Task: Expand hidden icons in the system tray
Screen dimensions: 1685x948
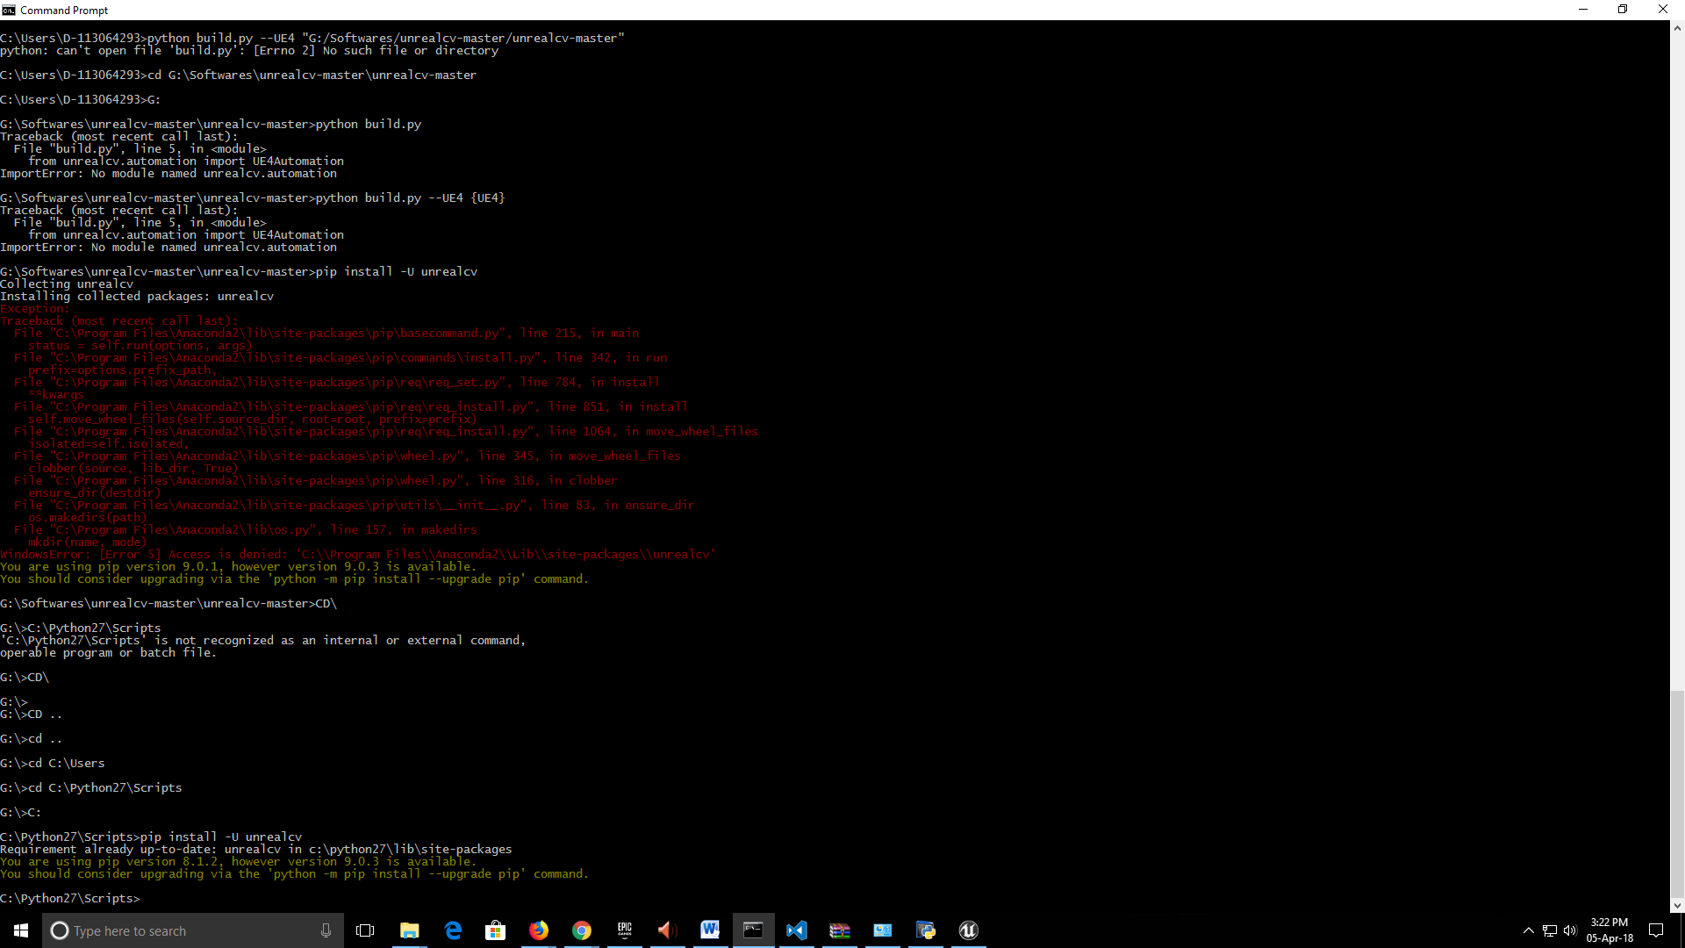Action: click(1528, 930)
